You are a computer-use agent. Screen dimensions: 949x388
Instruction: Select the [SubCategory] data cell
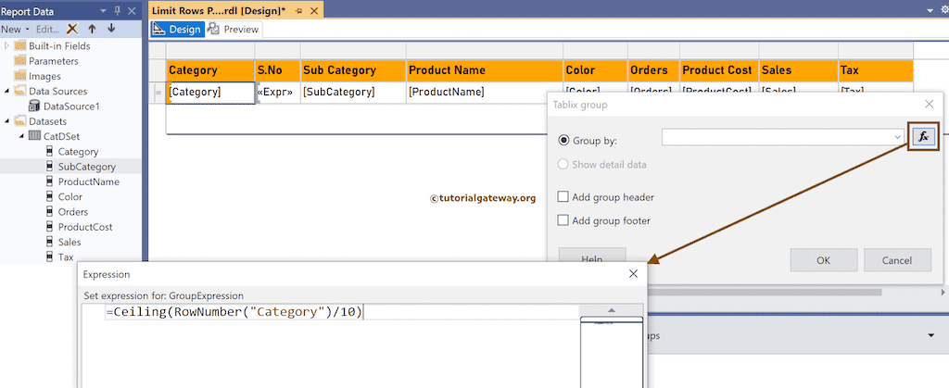pos(353,93)
